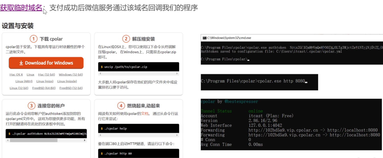Screen dimensions: 383x158
Task: Click the 连接您的帐户 heading
Action: point(51,106)
